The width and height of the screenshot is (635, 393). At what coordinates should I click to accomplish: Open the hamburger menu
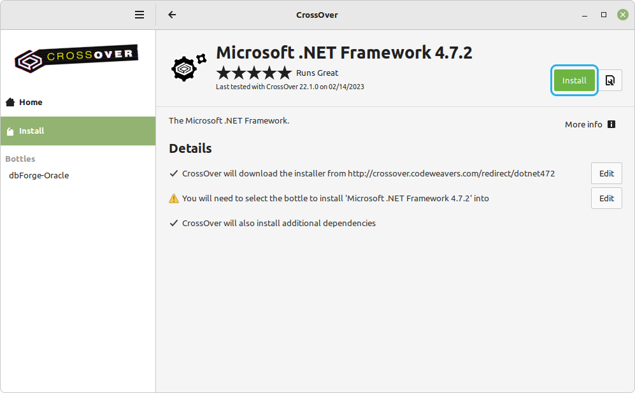pyautogui.click(x=139, y=15)
